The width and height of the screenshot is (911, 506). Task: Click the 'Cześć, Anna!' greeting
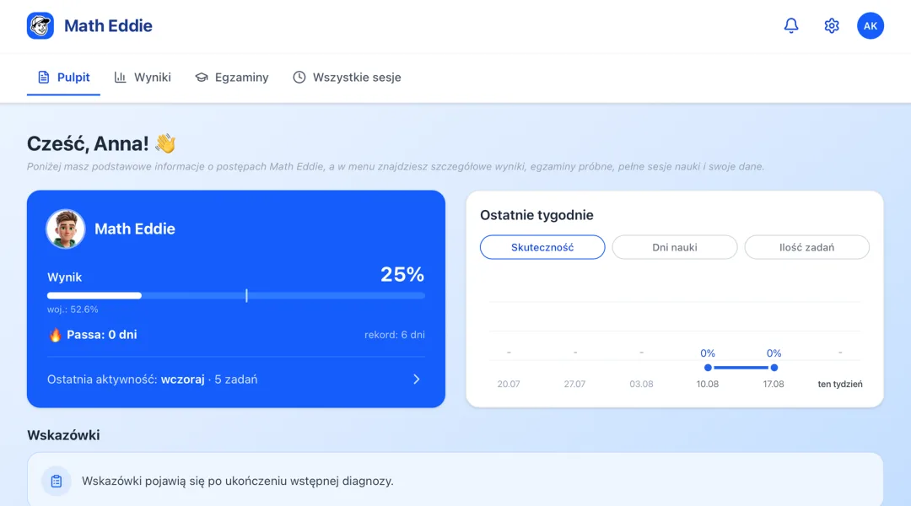point(88,143)
